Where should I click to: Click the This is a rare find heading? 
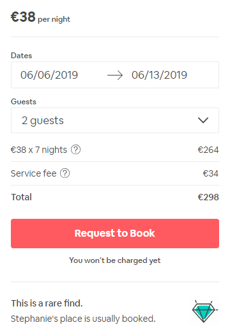[x=47, y=303]
